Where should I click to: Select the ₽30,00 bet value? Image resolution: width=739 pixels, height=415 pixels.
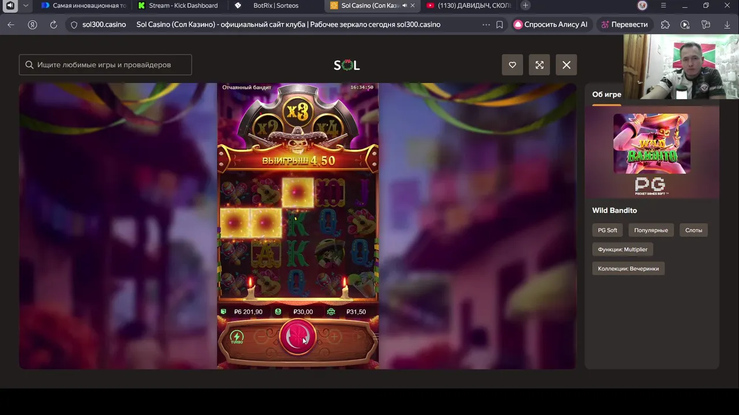pyautogui.click(x=303, y=312)
